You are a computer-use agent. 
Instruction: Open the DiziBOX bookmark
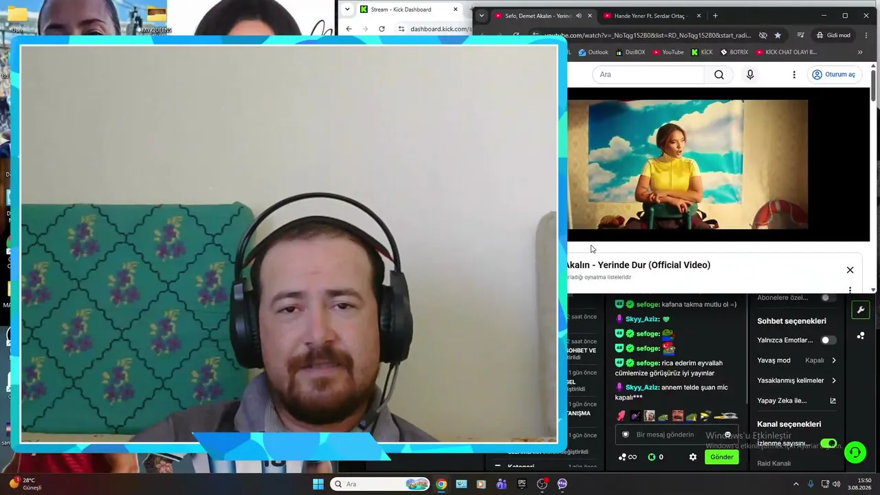point(630,52)
